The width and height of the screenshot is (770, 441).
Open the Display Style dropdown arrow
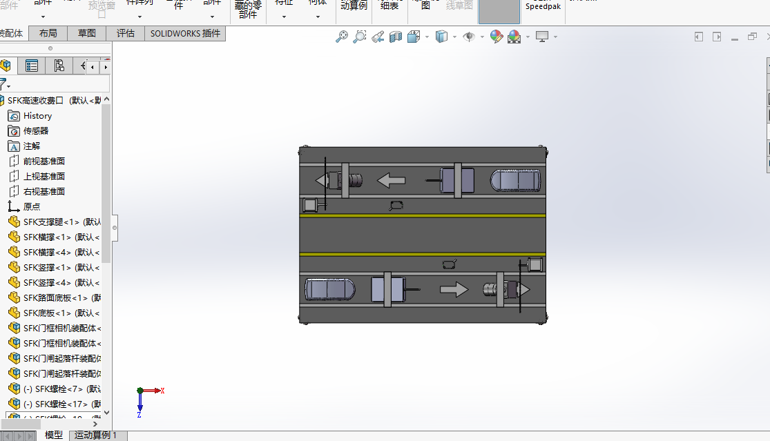click(x=454, y=37)
